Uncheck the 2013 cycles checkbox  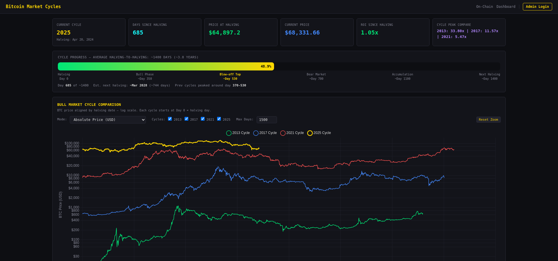170,119
